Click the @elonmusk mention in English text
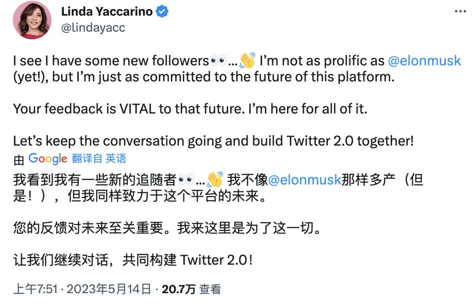The image size is (476, 308). click(424, 61)
